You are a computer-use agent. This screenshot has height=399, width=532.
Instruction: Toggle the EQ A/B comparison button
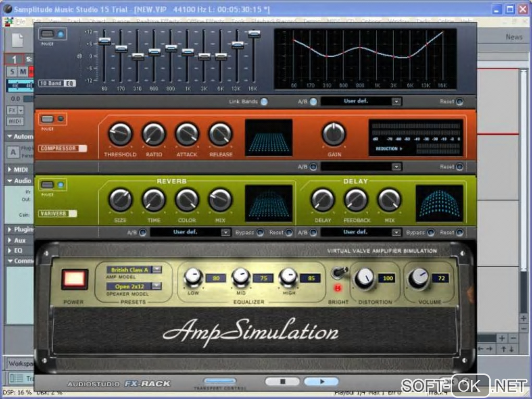313,102
